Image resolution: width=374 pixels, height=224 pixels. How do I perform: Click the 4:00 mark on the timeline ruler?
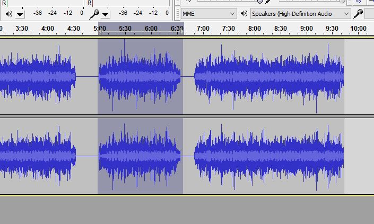pyautogui.click(x=47, y=28)
